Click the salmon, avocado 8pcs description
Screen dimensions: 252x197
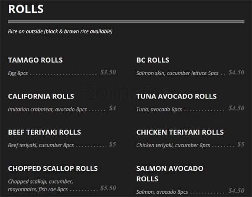pos(162,192)
